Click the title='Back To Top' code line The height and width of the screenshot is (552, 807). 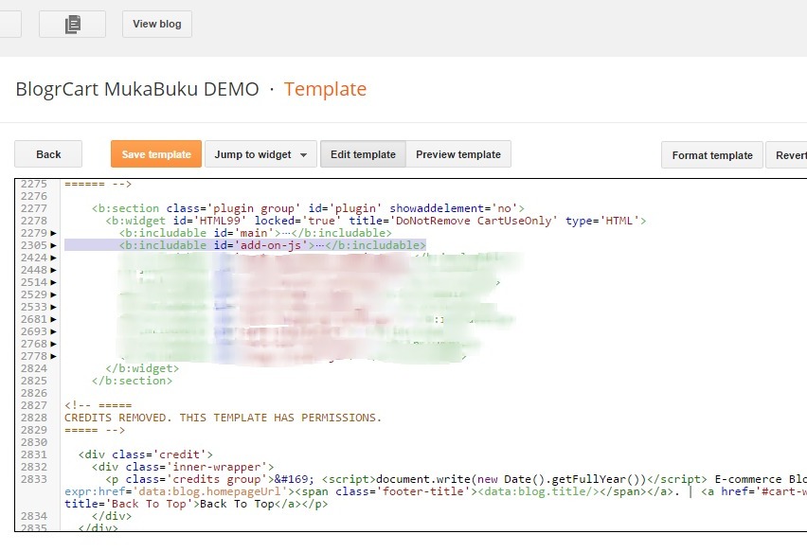[196, 504]
